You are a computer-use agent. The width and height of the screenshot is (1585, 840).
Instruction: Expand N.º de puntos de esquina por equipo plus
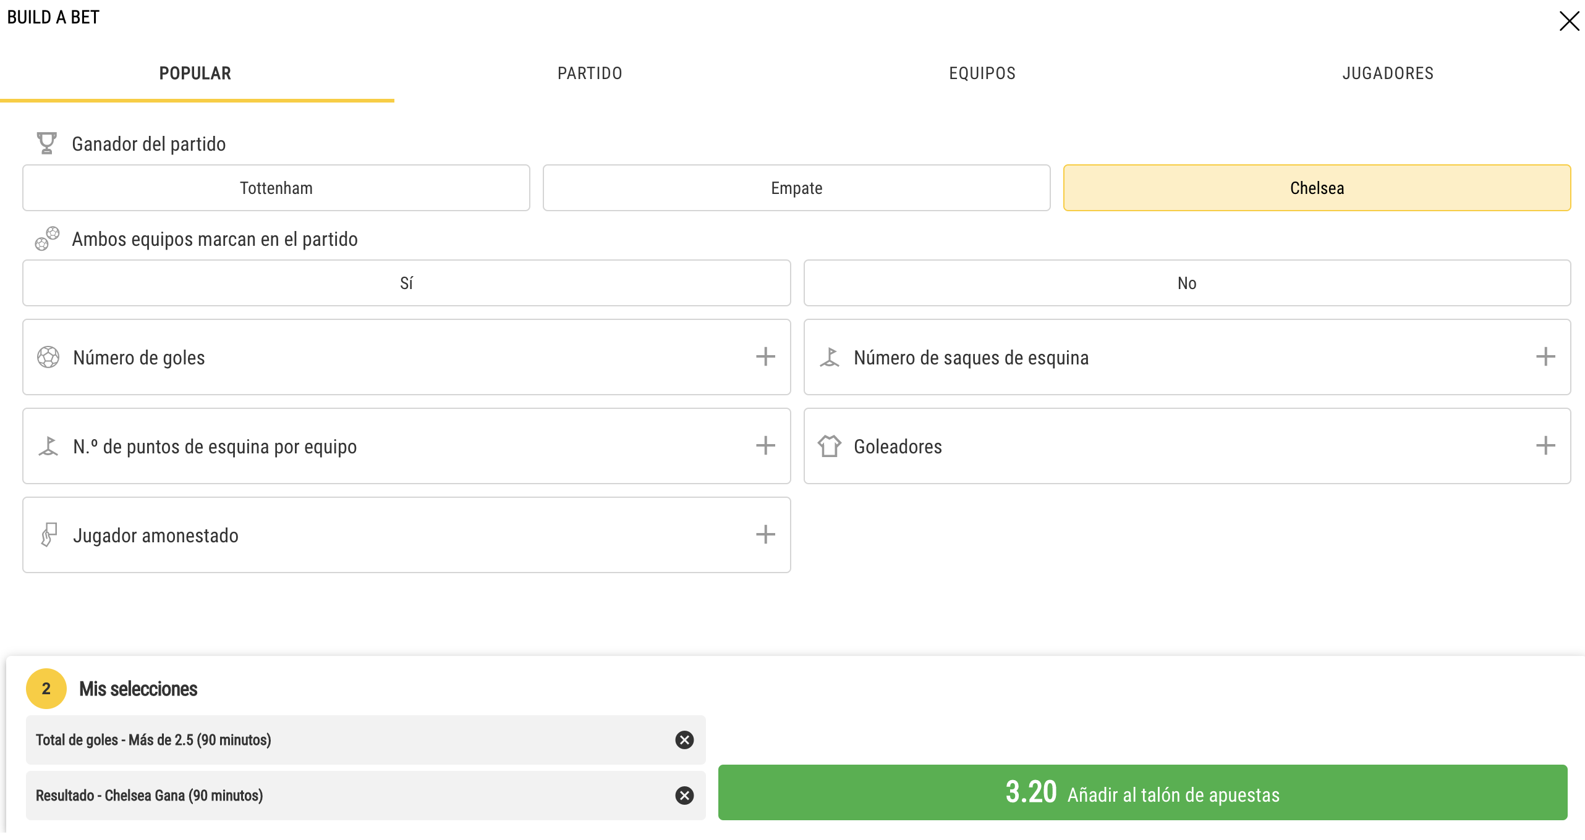point(765,445)
